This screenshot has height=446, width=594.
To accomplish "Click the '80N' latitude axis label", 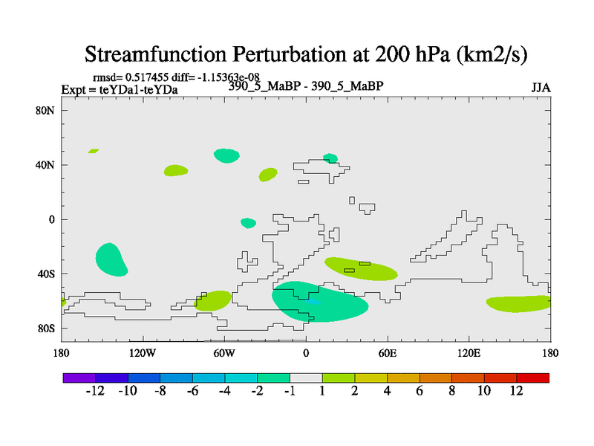I will click(x=48, y=110).
